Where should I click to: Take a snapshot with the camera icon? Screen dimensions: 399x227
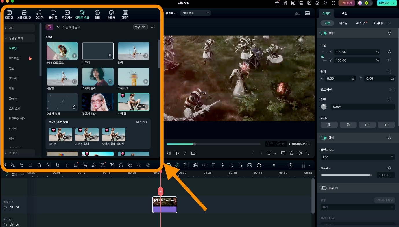291,153
